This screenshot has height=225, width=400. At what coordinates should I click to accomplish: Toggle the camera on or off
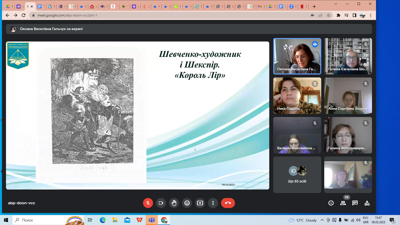[161, 203]
